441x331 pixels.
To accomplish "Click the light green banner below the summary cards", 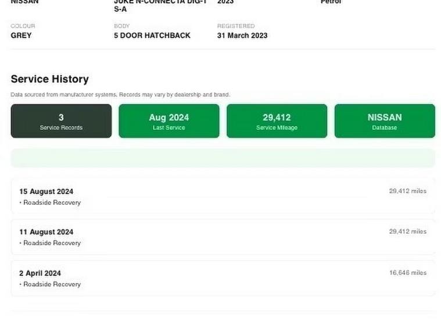I will coord(223,158).
